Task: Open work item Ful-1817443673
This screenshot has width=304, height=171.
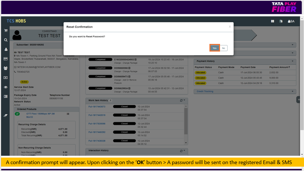Action: coord(97,106)
